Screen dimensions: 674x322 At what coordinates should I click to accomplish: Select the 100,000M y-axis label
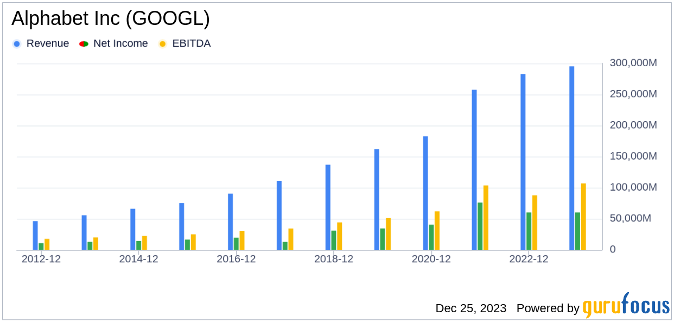633,187
